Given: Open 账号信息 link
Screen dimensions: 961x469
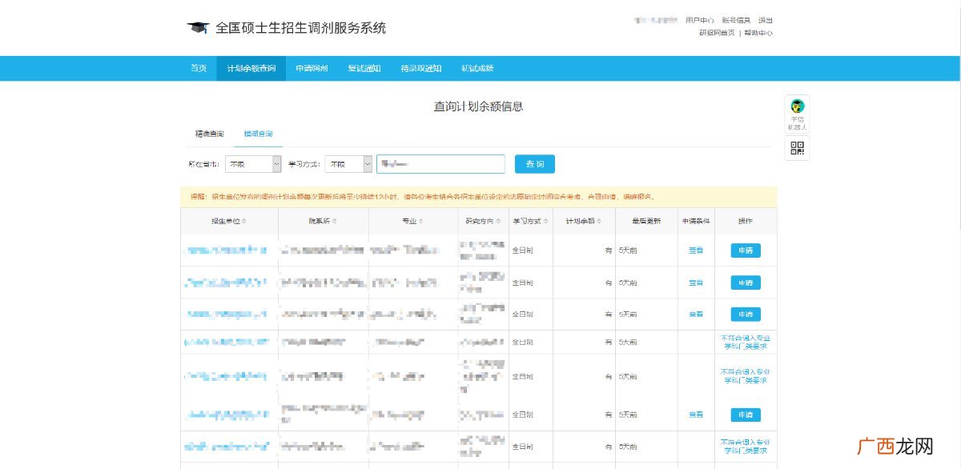Looking at the screenshot, I should (736, 20).
